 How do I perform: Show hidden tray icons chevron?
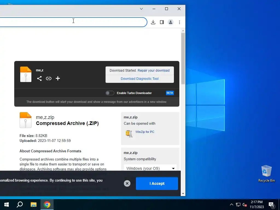[x=231, y=205]
